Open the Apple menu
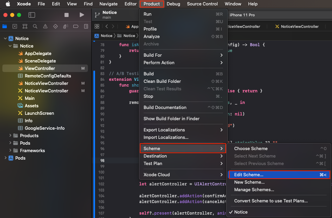Screen dimensions: 332x218 [x=8, y=4]
